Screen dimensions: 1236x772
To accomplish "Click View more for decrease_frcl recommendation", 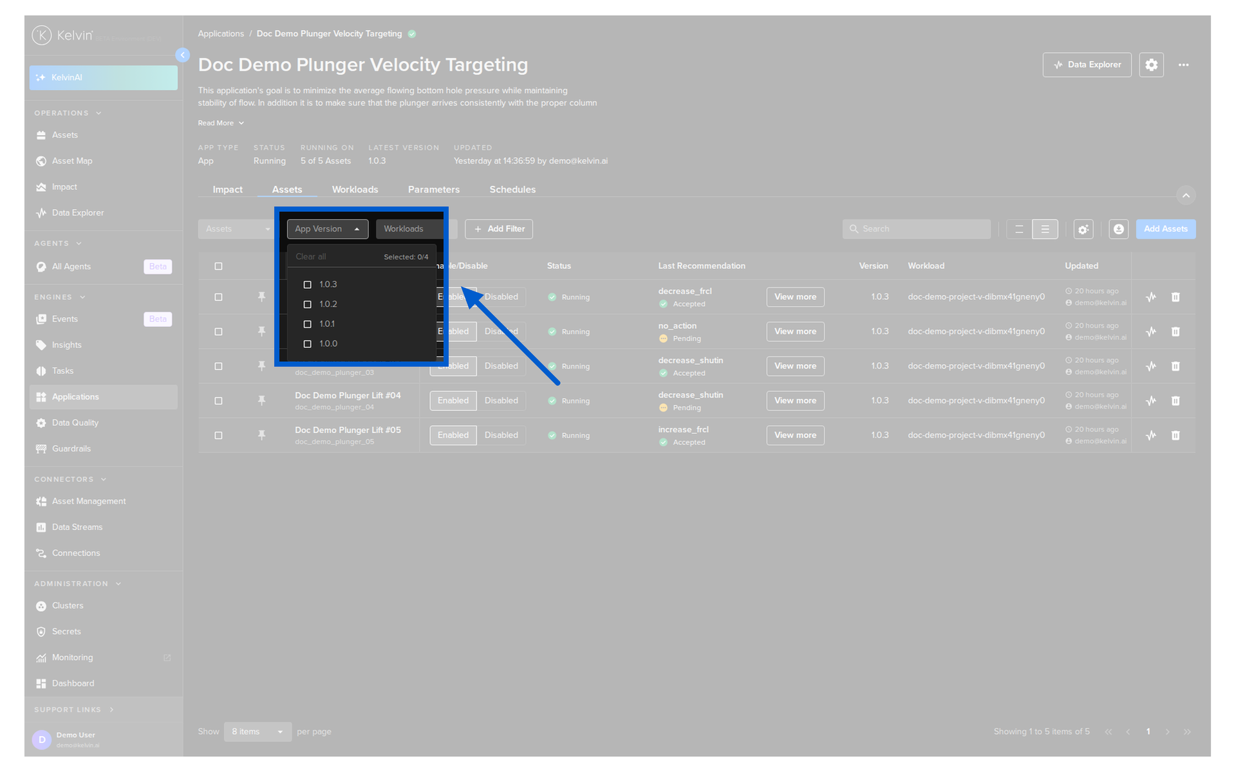I will [795, 297].
